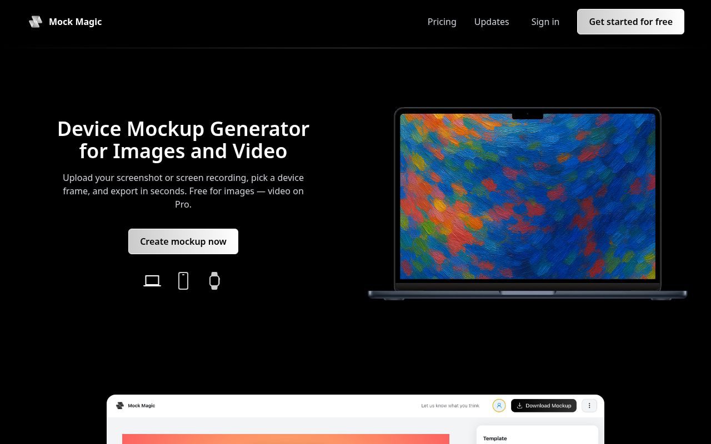The image size is (711, 444).
Task: Open the Pricing page
Action: click(442, 22)
